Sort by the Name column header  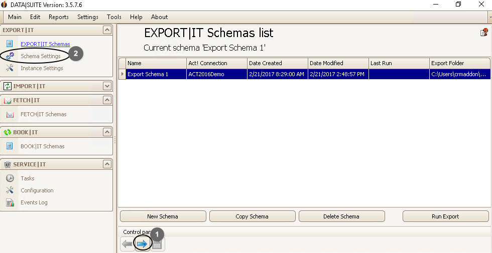pyautogui.click(x=156, y=63)
